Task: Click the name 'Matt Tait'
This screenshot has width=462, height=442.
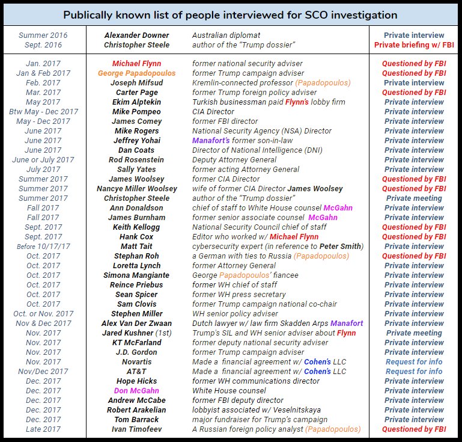Action: click(136, 246)
